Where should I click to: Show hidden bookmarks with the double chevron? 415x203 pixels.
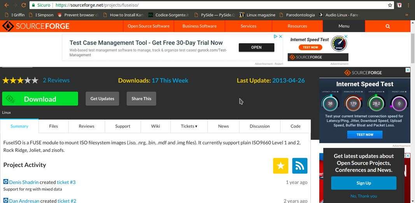click(x=407, y=15)
